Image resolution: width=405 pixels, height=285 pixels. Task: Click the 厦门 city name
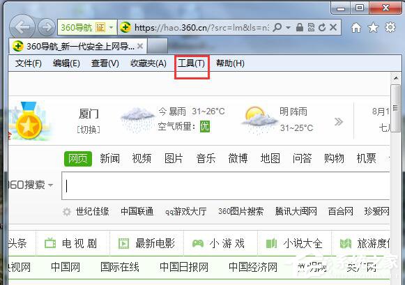click(x=89, y=114)
